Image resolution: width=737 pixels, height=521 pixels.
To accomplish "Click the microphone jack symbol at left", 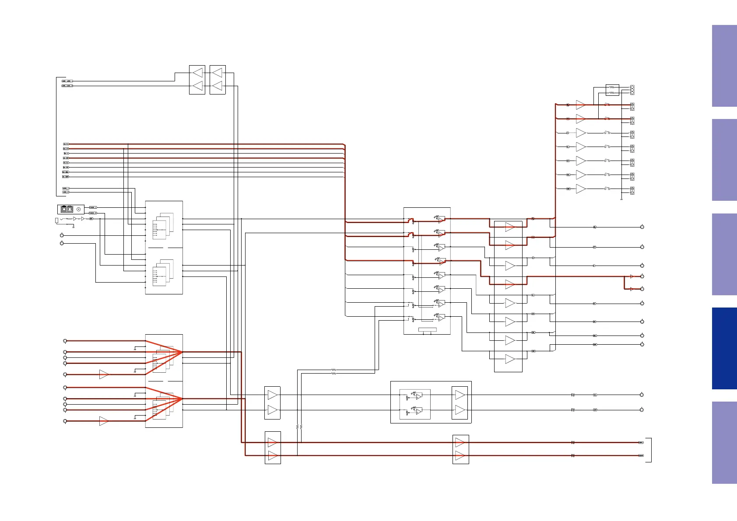I will [x=56, y=220].
